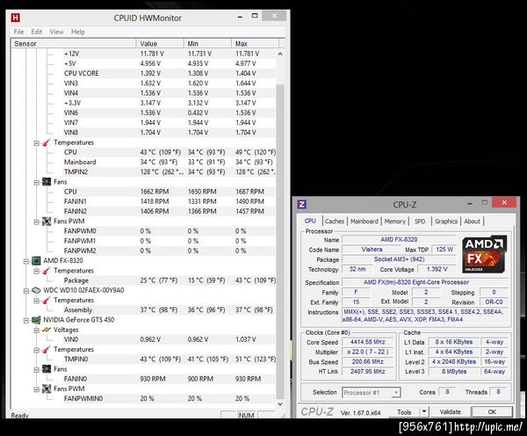Open the File menu in HWMonitor

(x=18, y=32)
